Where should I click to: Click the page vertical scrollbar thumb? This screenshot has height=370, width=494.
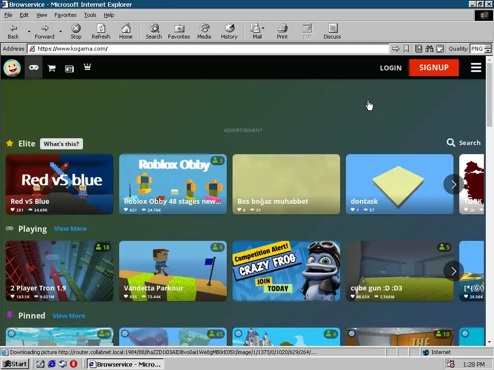[489, 94]
